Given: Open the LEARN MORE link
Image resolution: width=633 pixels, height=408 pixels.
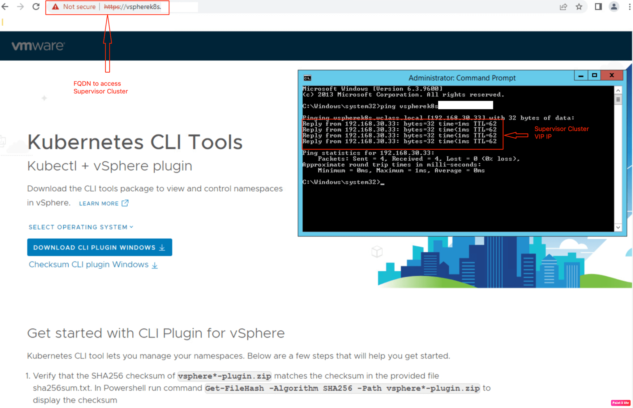Looking at the screenshot, I should coord(98,203).
